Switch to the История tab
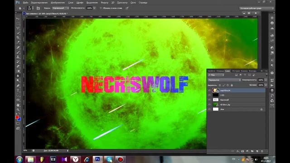The width and height of the screenshot is (290, 163). tap(236, 71)
